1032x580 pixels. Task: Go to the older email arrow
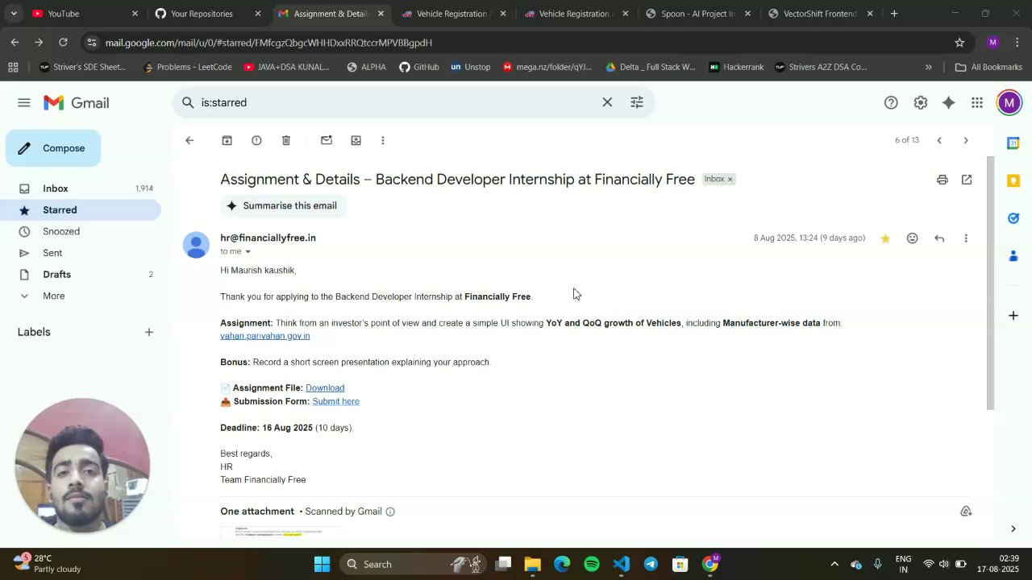click(x=966, y=140)
